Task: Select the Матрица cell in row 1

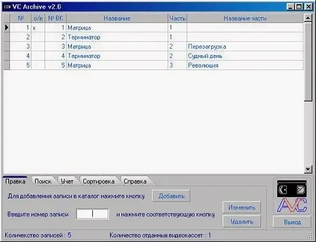Action: pos(117,27)
